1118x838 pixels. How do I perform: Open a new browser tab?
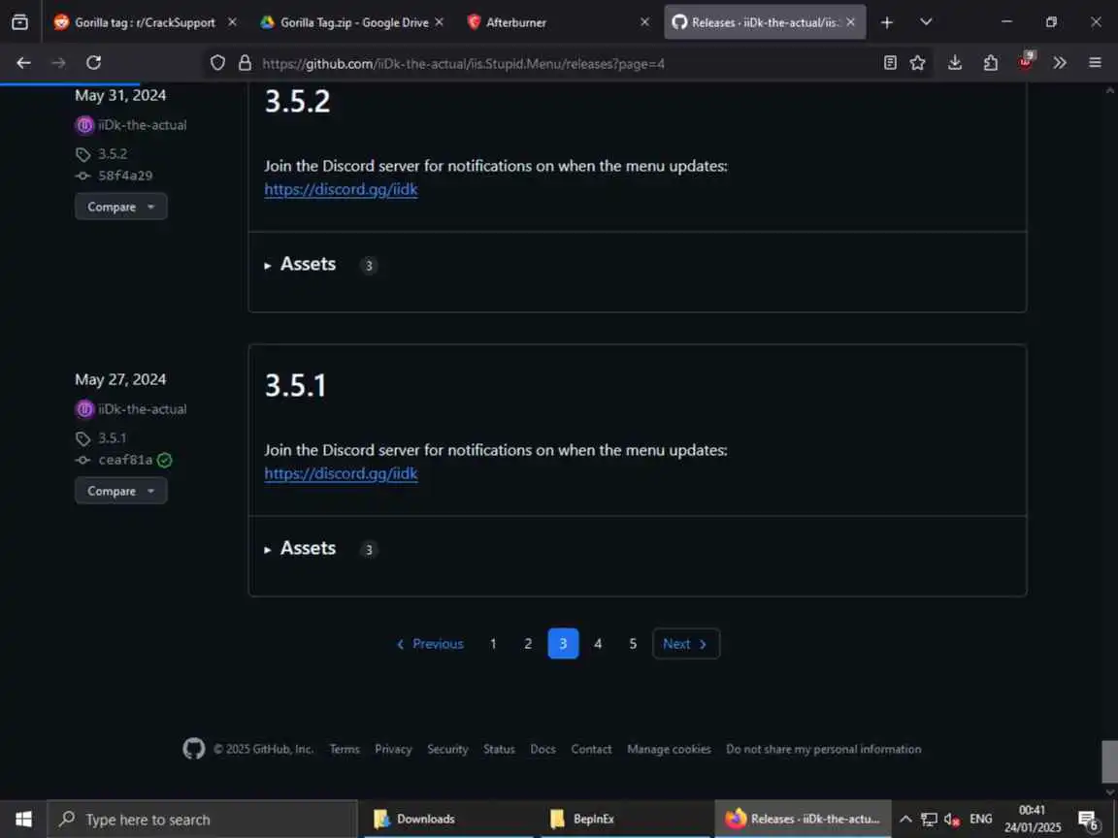tap(886, 22)
